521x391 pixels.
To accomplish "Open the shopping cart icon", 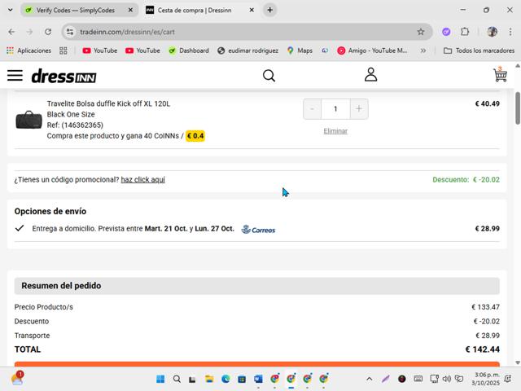I will [x=500, y=74].
